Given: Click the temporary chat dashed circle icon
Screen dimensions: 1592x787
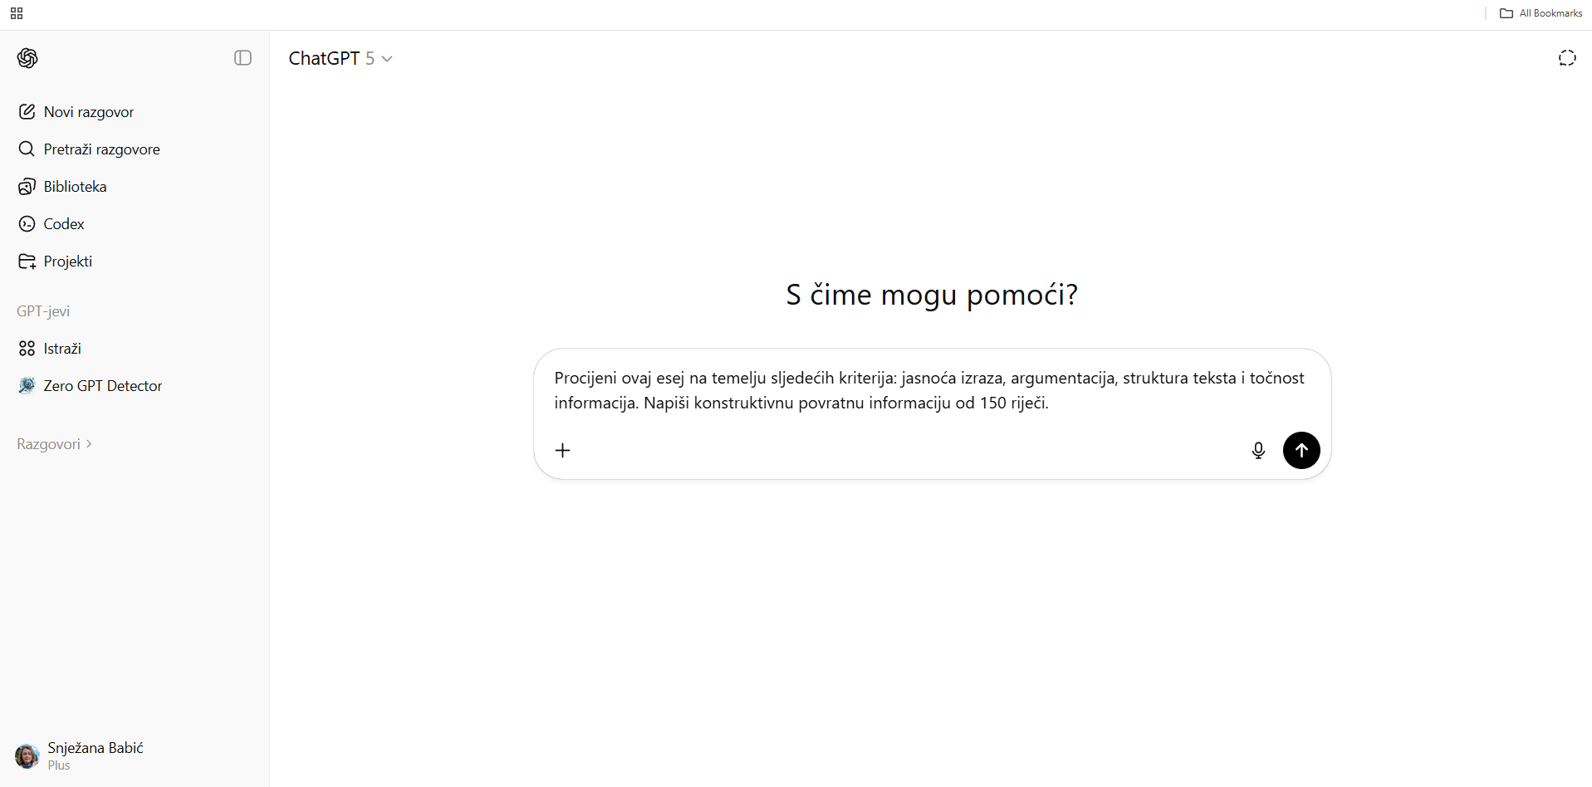Looking at the screenshot, I should [1567, 58].
